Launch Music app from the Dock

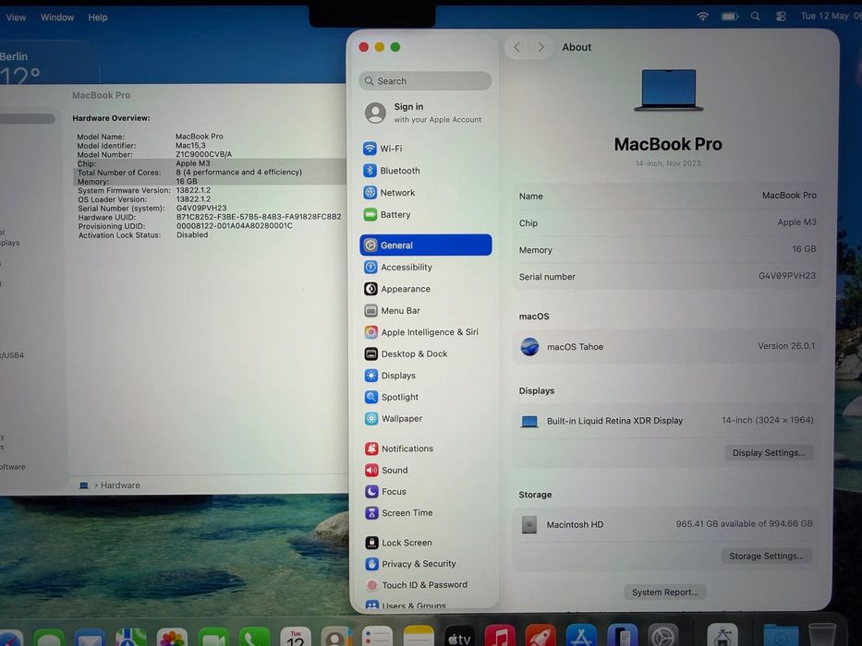[x=500, y=637]
